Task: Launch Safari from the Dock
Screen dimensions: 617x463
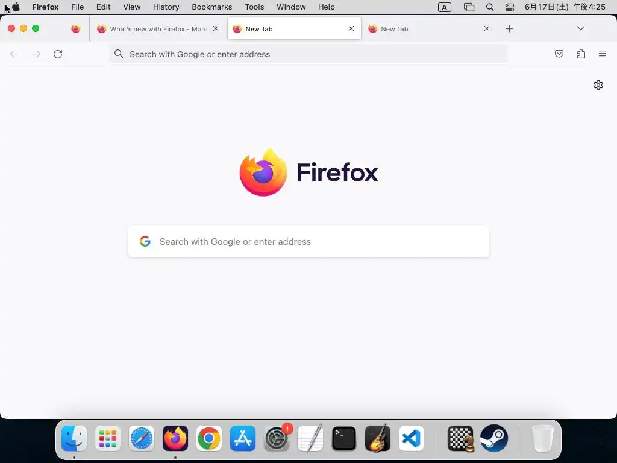Action: (142, 438)
